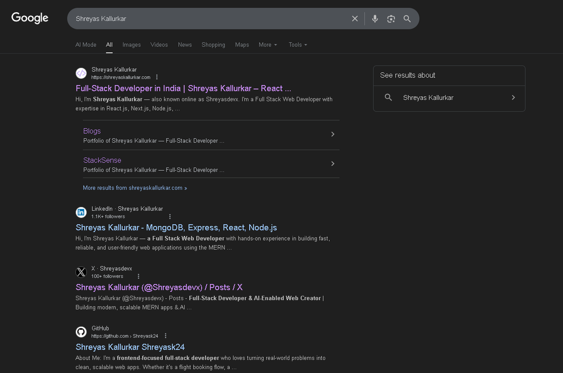The image size is (563, 373).
Task: Click X · Shreyasdevx source name
Action: tap(112, 269)
